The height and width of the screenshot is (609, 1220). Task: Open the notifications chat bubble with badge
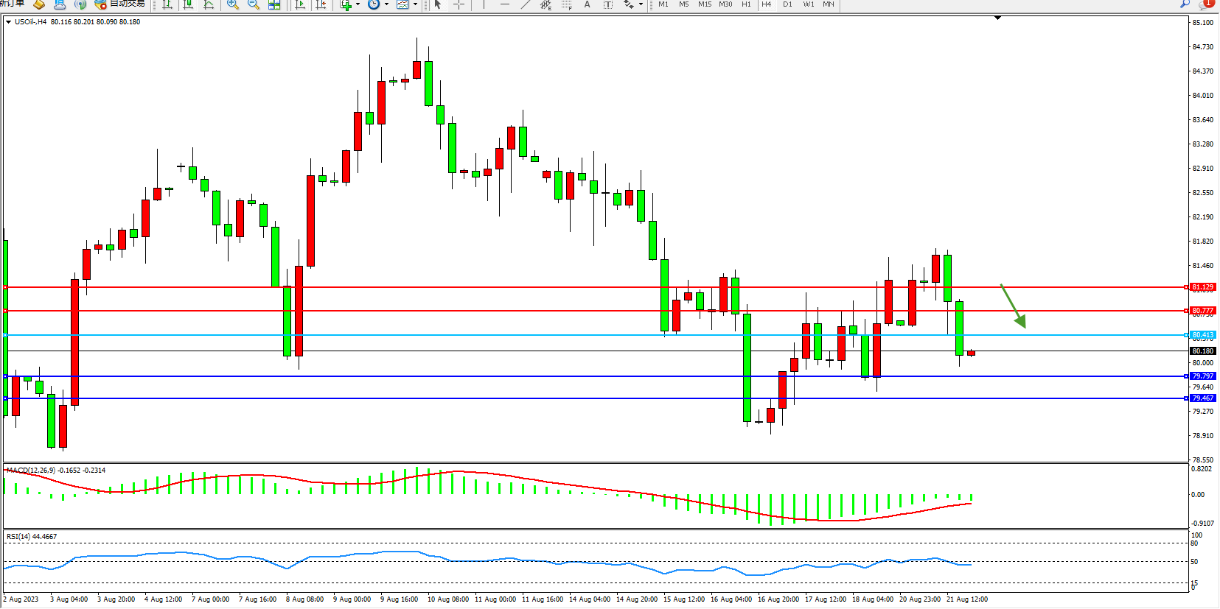pyautogui.click(x=1206, y=4)
